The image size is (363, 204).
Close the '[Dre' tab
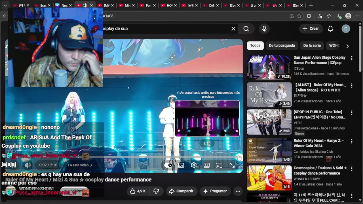302,5
